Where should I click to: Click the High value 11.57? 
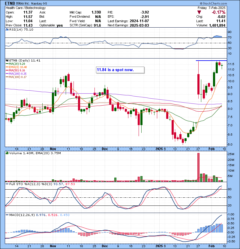tap(28, 17)
